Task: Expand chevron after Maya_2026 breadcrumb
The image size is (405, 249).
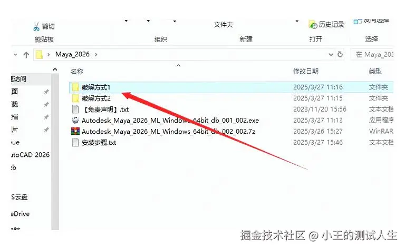Action: pos(96,54)
